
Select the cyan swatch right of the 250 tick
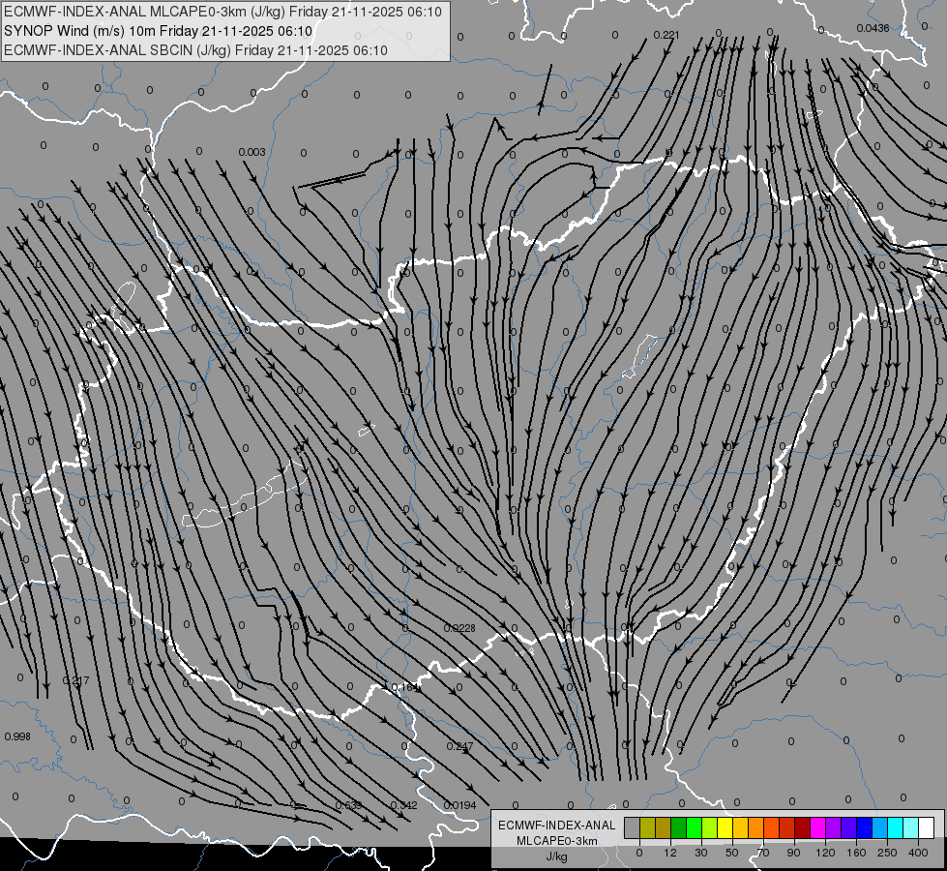click(897, 827)
